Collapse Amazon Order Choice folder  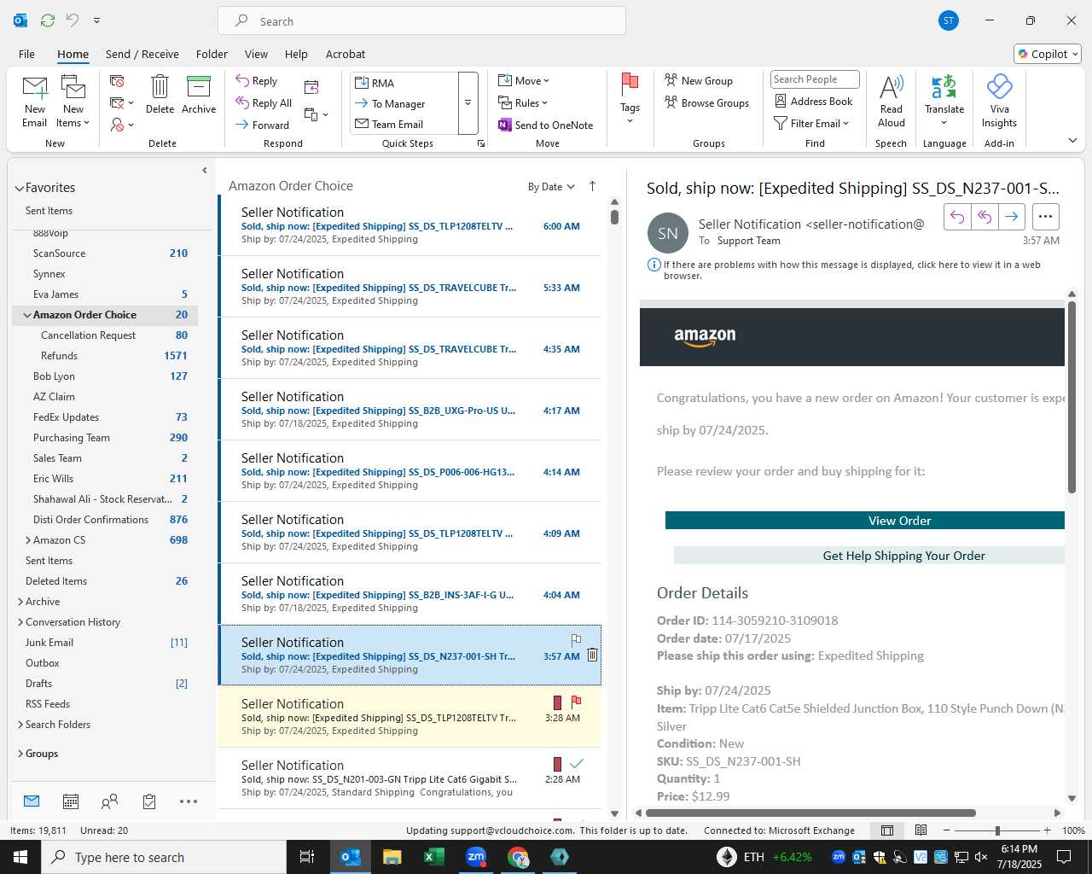(x=27, y=315)
